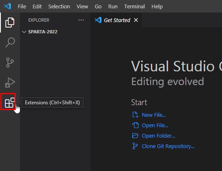Click the EXPLORER panel title
The image size is (222, 171).
click(39, 20)
